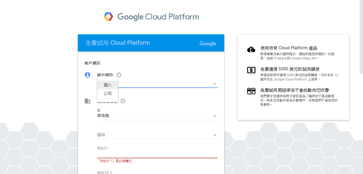Screen dimensions: 363x174
Task: Select 個人 from the account type menu
Action: 108,85
